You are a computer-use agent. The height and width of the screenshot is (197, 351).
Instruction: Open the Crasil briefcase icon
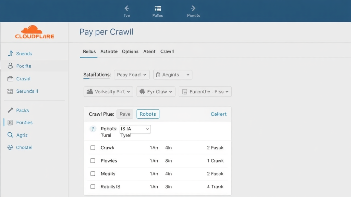point(11,79)
